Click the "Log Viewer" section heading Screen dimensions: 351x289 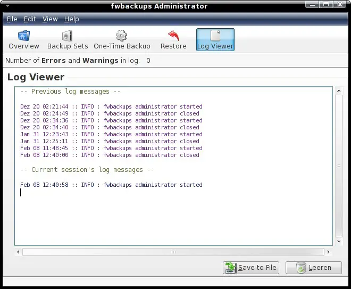tap(36, 77)
